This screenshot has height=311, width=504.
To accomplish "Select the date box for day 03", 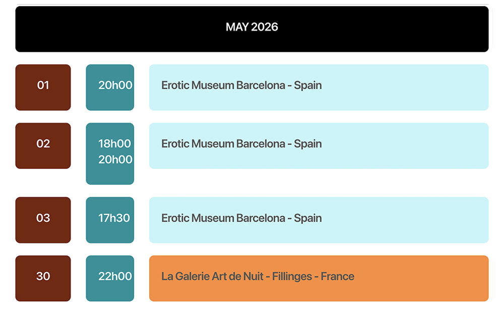I will [x=43, y=220].
